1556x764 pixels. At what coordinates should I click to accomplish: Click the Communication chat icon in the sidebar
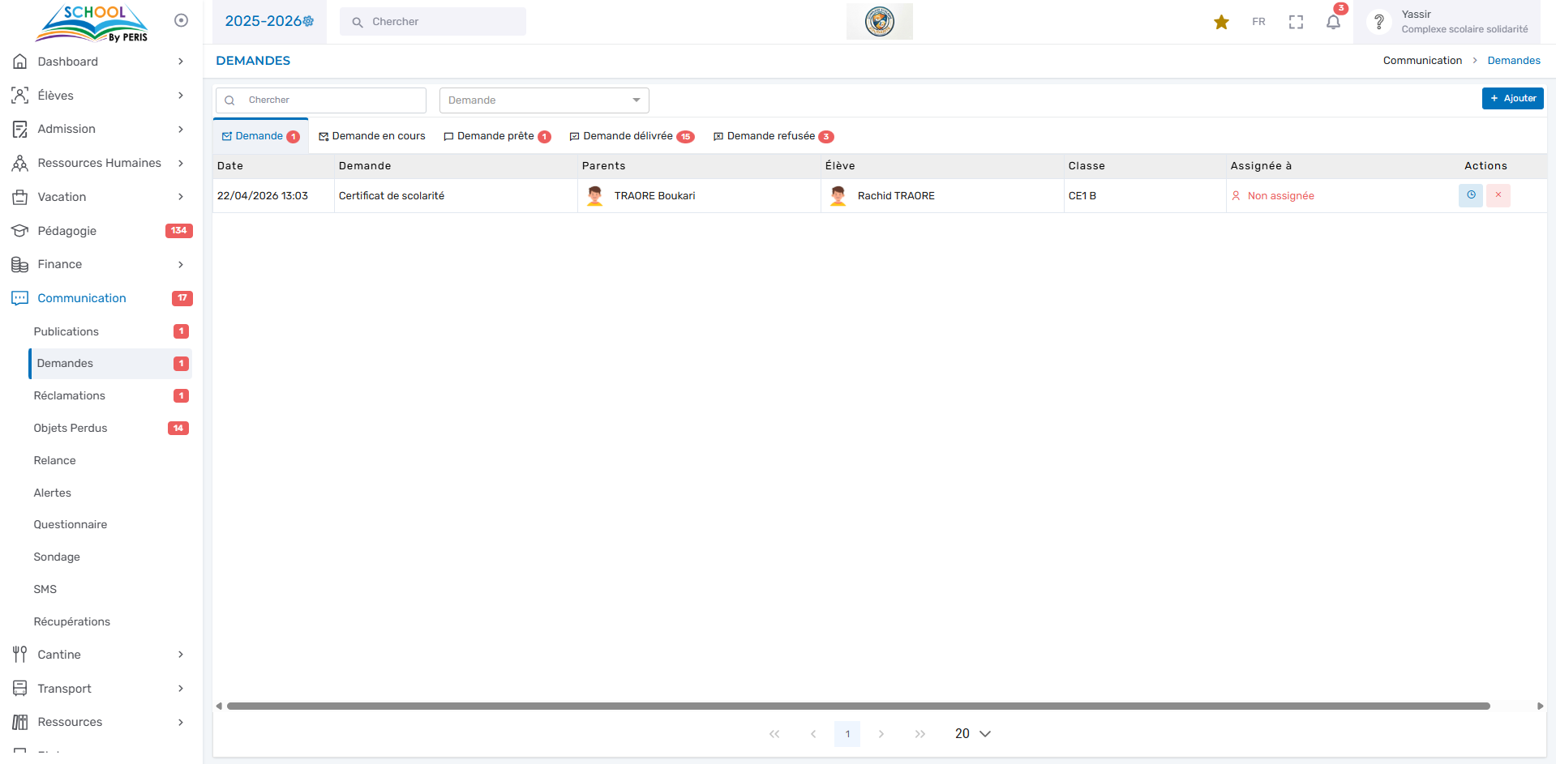coord(20,298)
